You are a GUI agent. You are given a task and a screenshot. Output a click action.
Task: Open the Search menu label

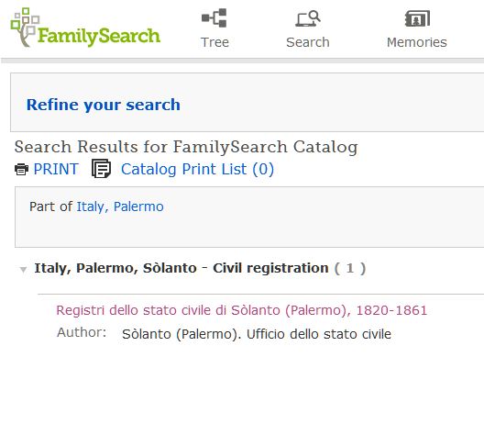[308, 42]
